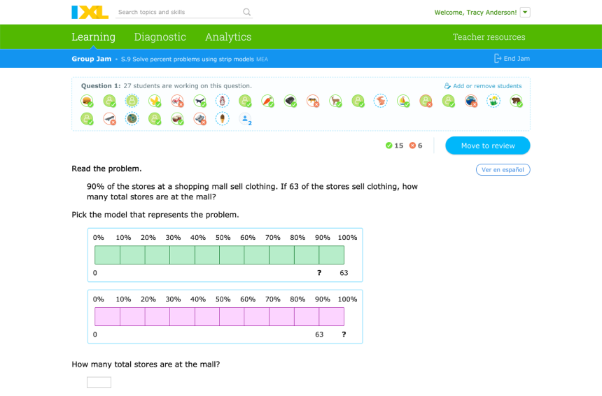Image resolution: width=602 pixels, height=396 pixels.
Task: Click Ver en español button
Action: (503, 169)
